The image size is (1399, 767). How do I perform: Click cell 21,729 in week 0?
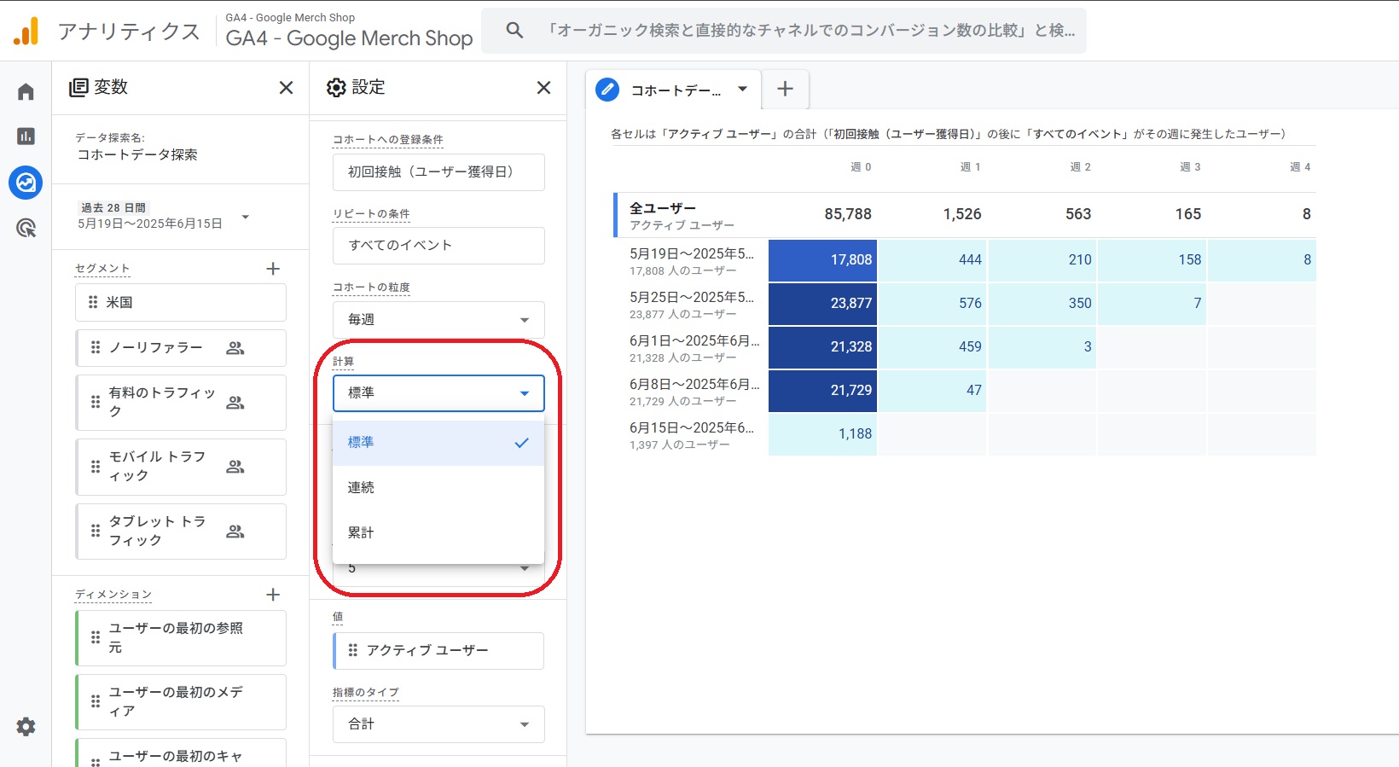click(822, 391)
